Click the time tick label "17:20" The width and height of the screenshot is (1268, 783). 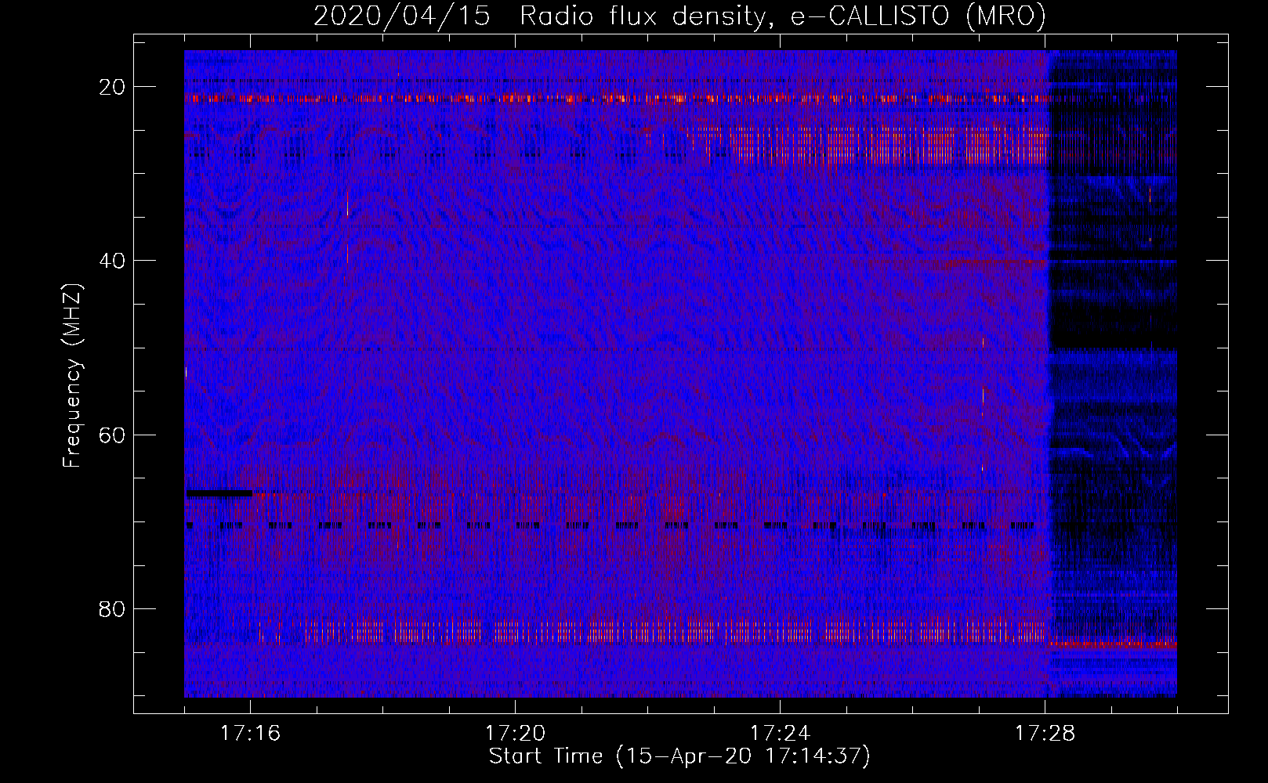click(x=515, y=733)
